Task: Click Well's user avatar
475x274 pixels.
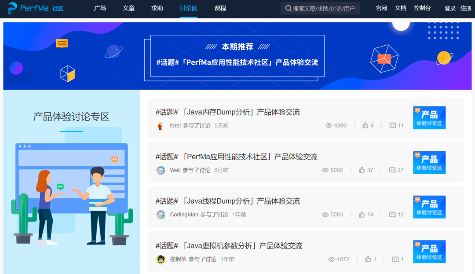Action: (x=161, y=170)
